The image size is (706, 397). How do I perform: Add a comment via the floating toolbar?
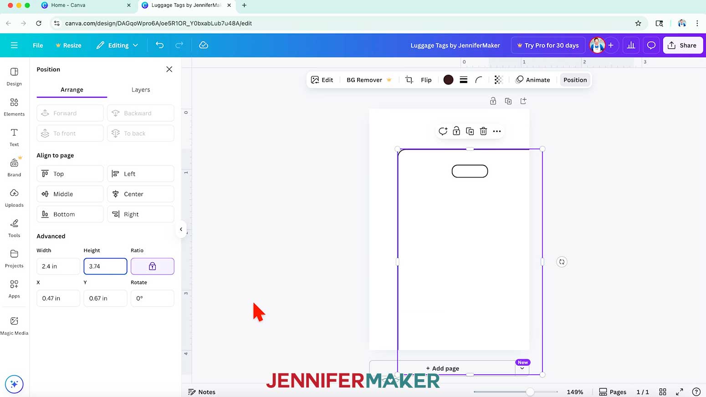click(x=443, y=131)
